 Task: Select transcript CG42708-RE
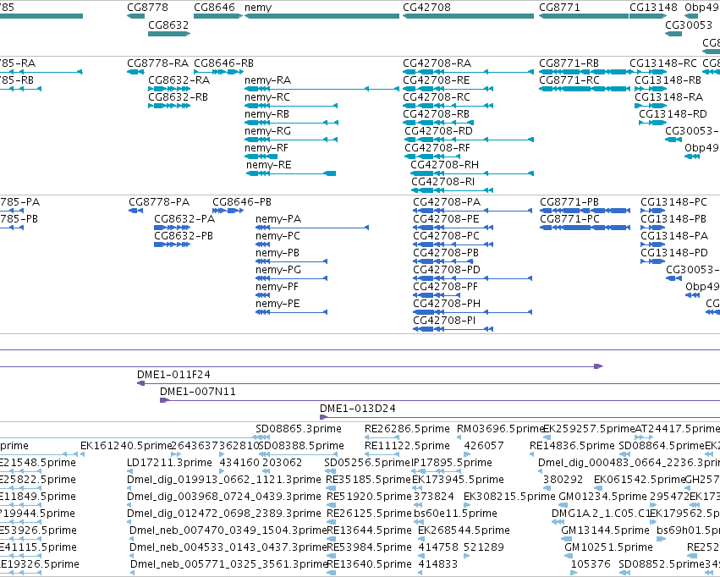pyautogui.click(x=437, y=80)
